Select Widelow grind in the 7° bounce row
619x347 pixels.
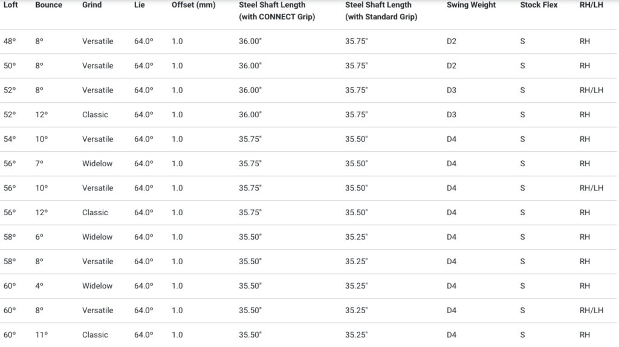(x=97, y=163)
